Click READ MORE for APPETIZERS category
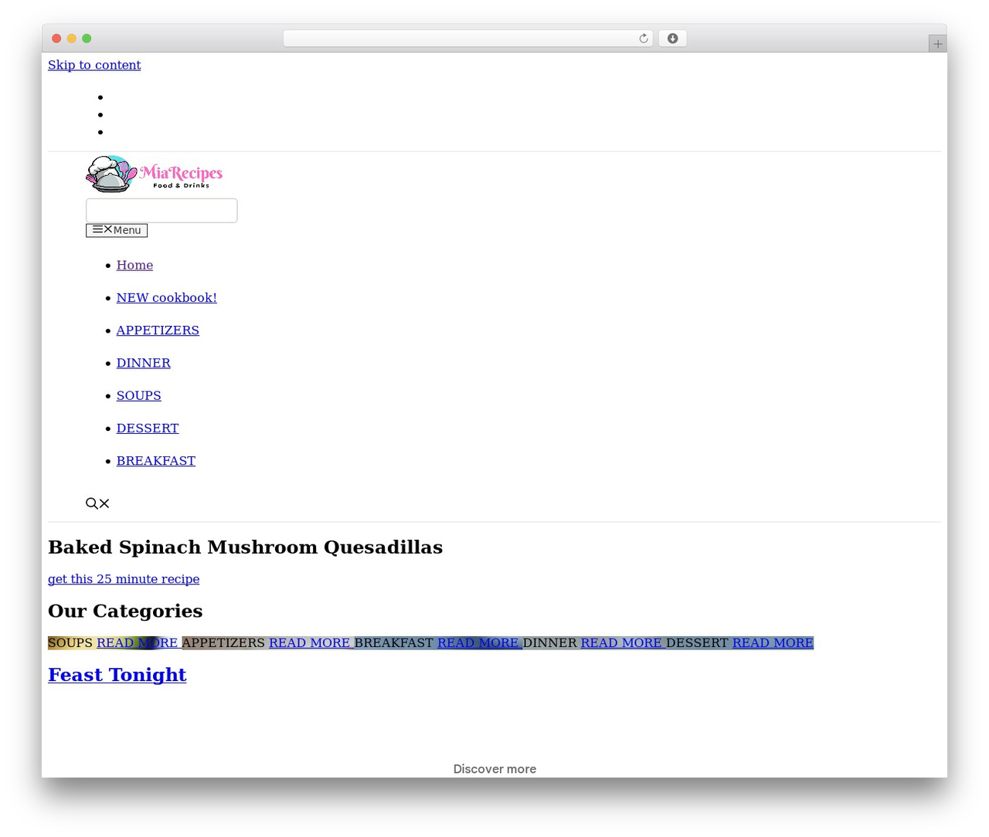989x837 pixels. pyautogui.click(x=309, y=642)
